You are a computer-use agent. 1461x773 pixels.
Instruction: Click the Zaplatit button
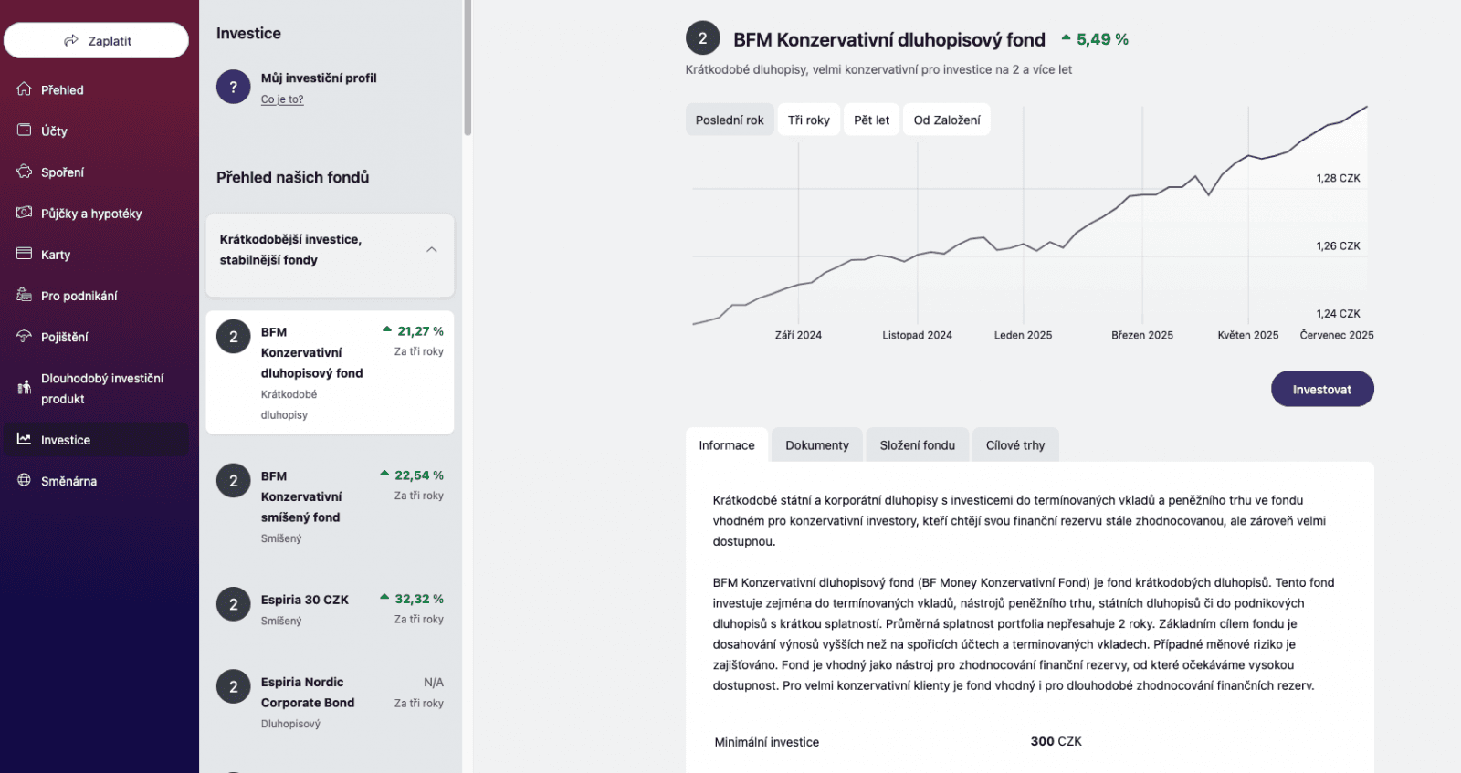(x=96, y=40)
